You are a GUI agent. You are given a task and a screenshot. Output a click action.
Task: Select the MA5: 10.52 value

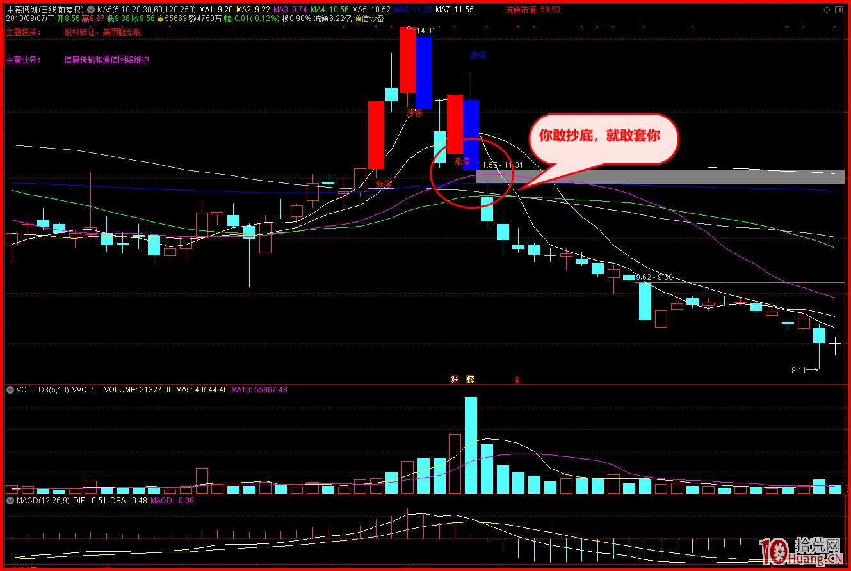371,10
